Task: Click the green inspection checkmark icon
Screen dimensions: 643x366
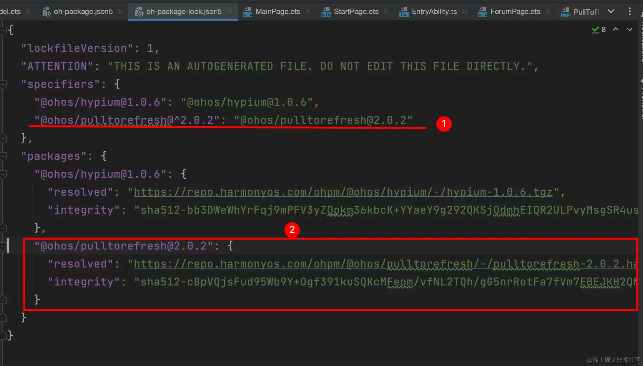Action: click(x=595, y=30)
